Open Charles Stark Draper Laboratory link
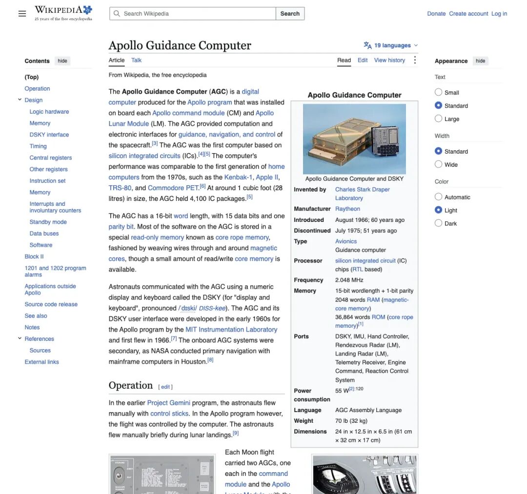Image resolution: width=527 pixels, height=494 pixels. tap(362, 194)
